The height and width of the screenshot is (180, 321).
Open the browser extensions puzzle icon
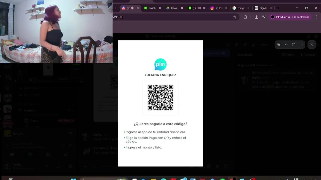245,17
